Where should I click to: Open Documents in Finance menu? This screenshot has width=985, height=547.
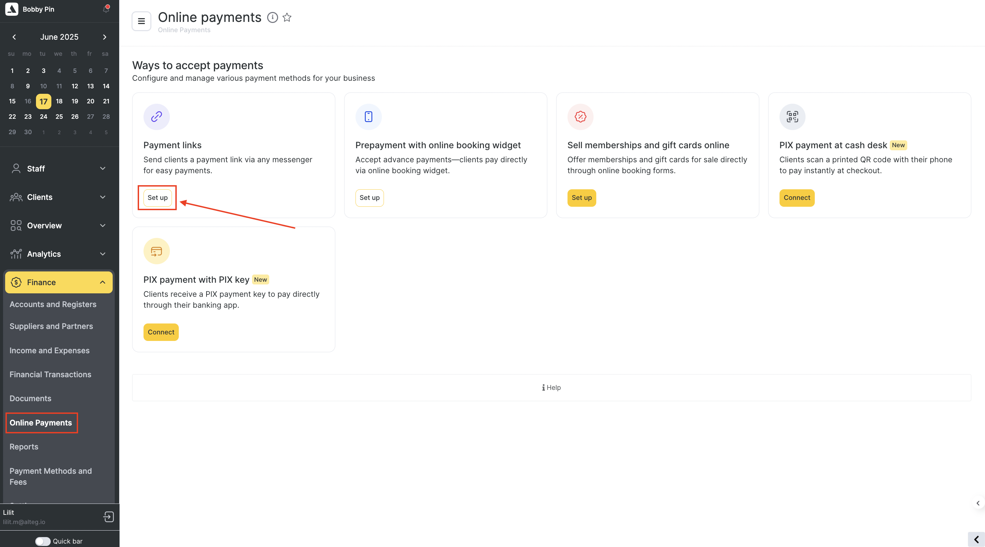coord(30,398)
